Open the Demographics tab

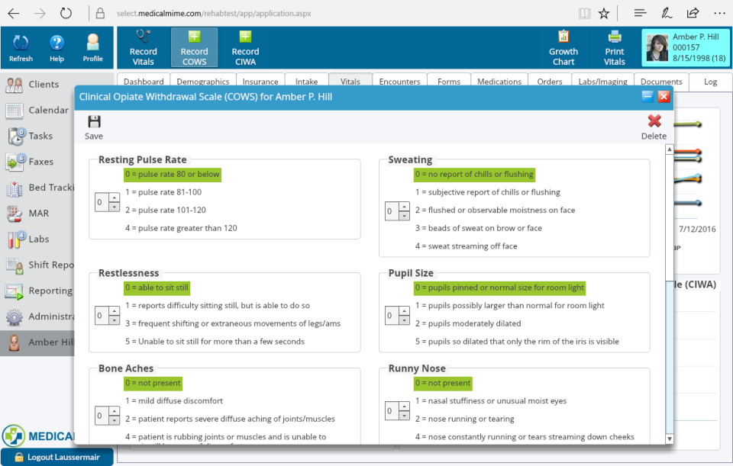[202, 81]
